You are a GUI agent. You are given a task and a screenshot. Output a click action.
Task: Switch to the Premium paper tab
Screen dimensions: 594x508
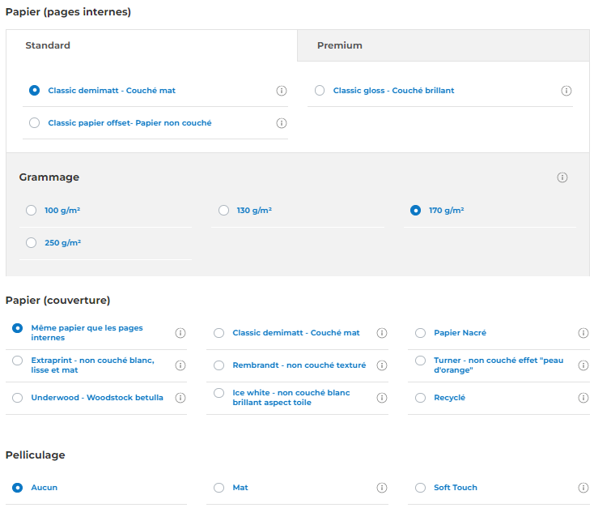pyautogui.click(x=340, y=45)
